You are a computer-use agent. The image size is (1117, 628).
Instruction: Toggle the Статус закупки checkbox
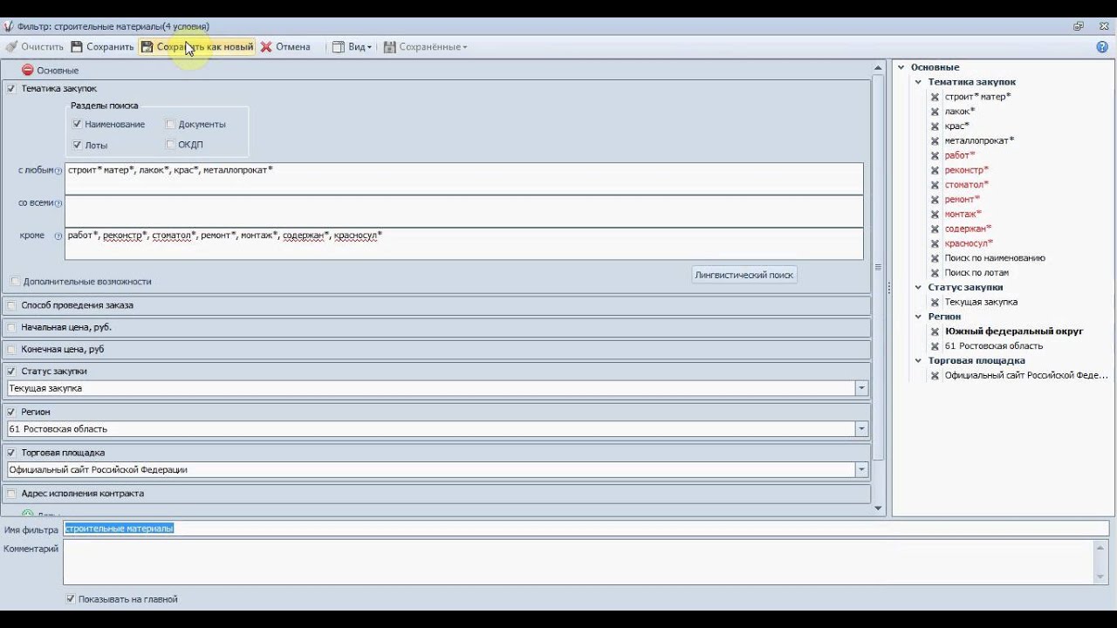pos(11,371)
